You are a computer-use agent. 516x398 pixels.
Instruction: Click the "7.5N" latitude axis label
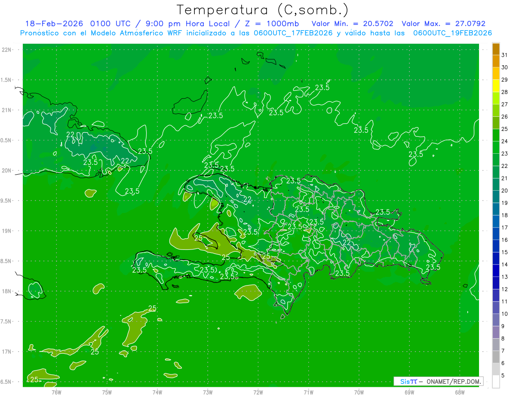coord(6,321)
